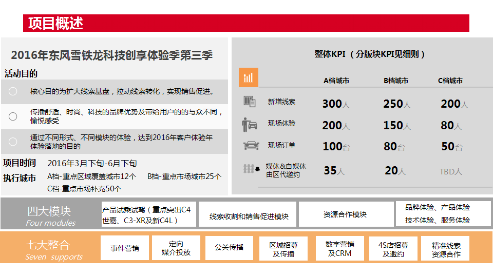Click the 2016年3月下旬-6月下旬 date text
Image resolution: width=493 pixels, height=277 pixels.
click(92, 163)
